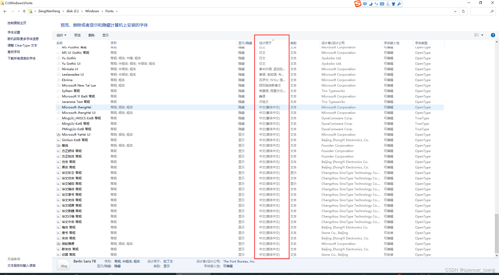Navigate to ZengWenFeng in the breadcrumb
The width and height of the screenshot is (499, 275).
coord(49,11)
